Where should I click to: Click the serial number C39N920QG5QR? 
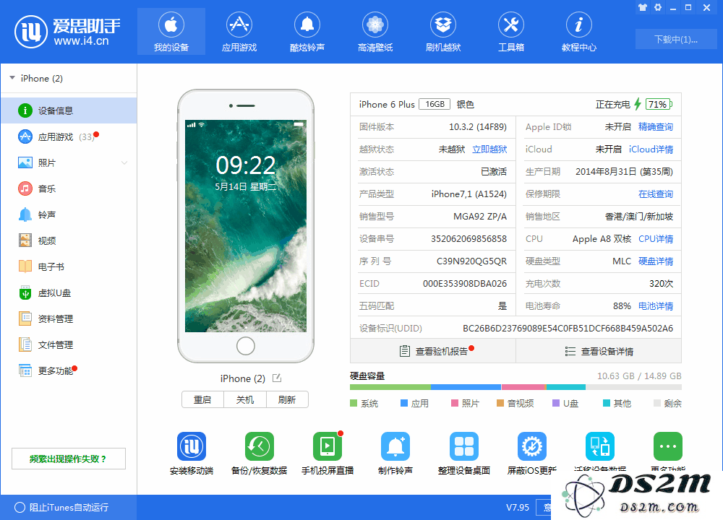click(x=471, y=261)
